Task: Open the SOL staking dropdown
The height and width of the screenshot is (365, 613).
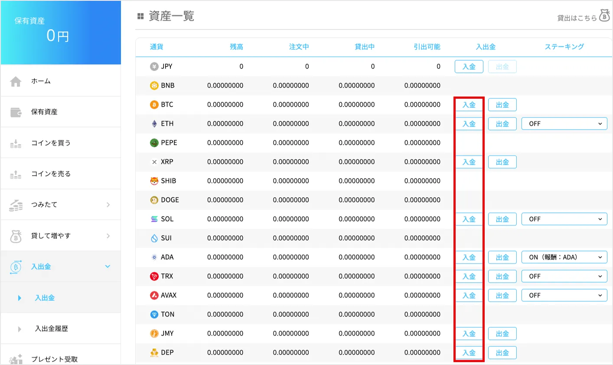Action: (x=564, y=219)
